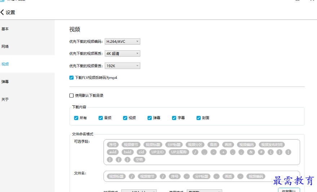Open the 弹幕 settings tab
Viewport: 317px width, 192px height.
(5, 82)
